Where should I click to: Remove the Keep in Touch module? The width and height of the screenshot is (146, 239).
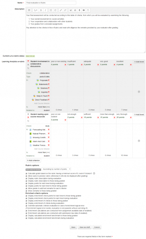pyautogui.click(x=49, y=96)
